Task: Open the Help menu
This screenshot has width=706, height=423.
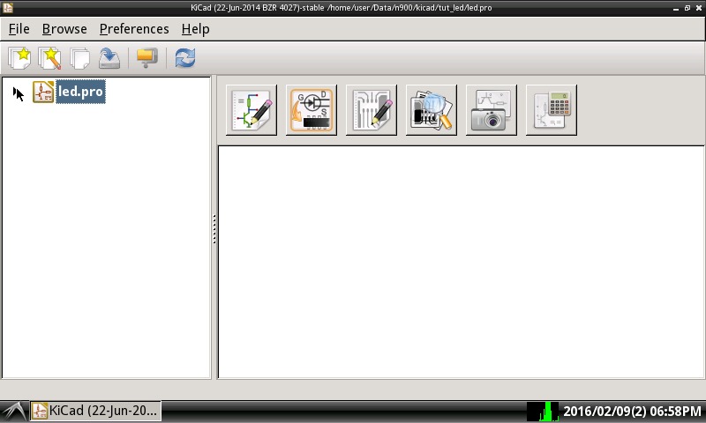Action: [195, 29]
